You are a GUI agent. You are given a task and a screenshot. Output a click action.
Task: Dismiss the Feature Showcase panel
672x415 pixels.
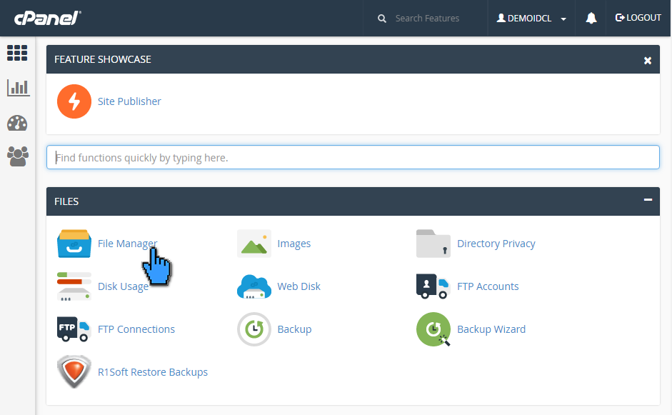pos(648,60)
